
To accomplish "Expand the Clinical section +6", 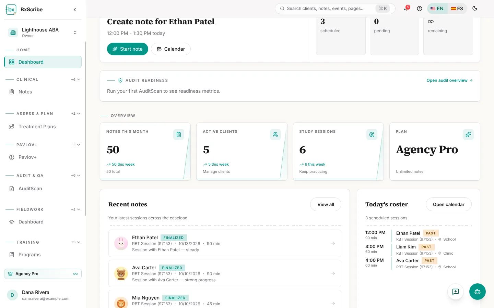I will click(76, 79).
